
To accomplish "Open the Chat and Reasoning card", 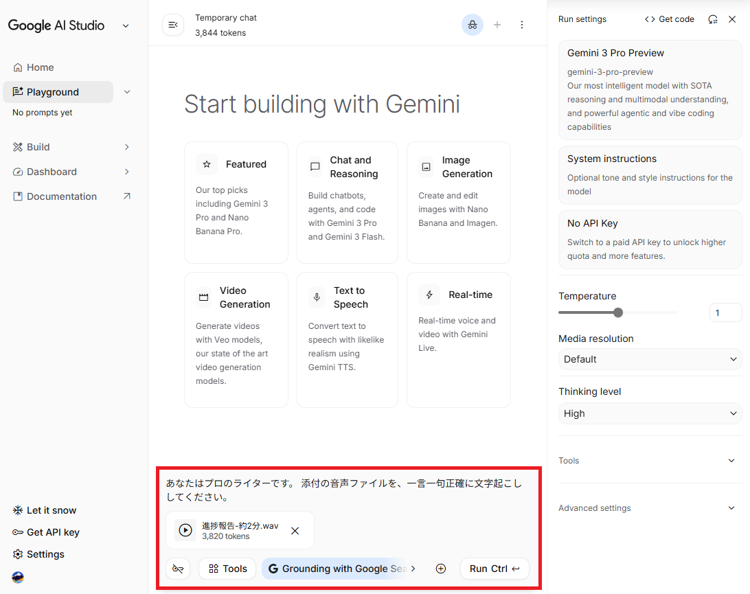I will point(348,203).
